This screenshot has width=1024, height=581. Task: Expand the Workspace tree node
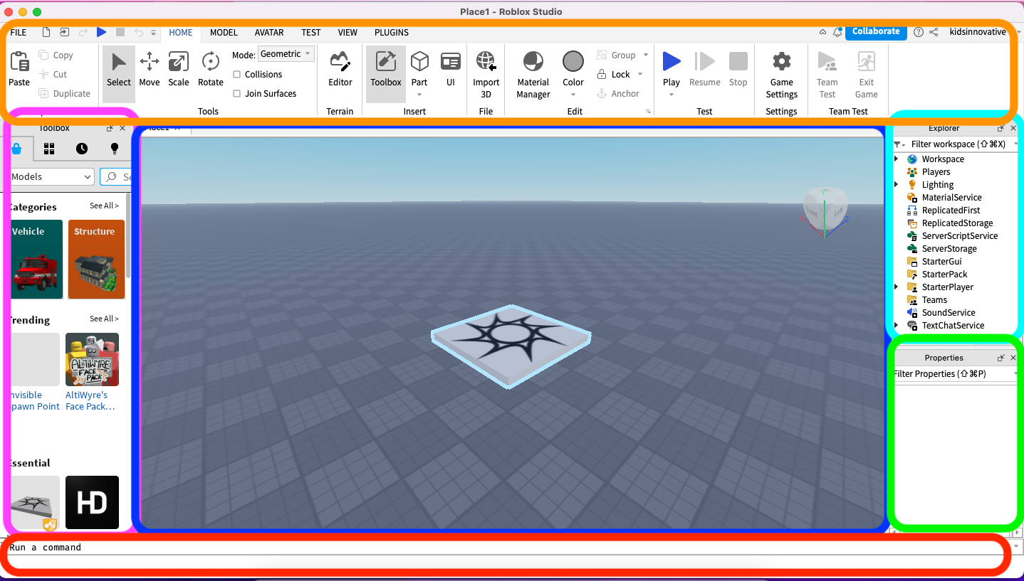(x=897, y=159)
